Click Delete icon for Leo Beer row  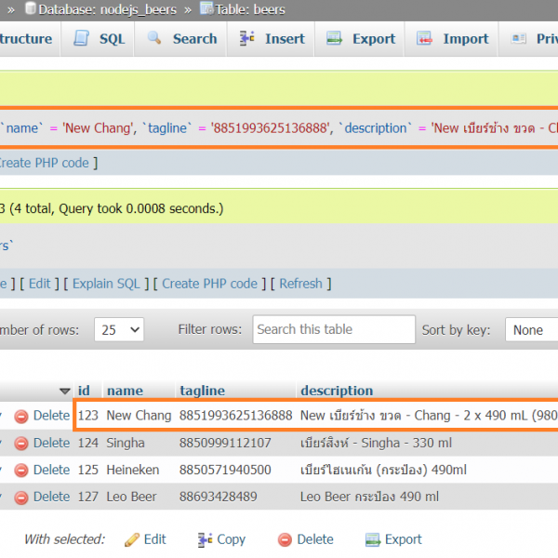tap(21, 497)
